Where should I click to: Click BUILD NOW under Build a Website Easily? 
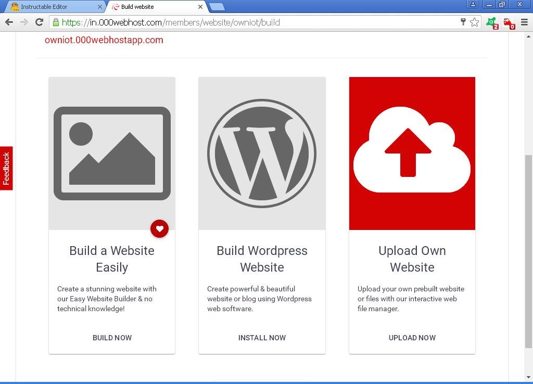(112, 337)
